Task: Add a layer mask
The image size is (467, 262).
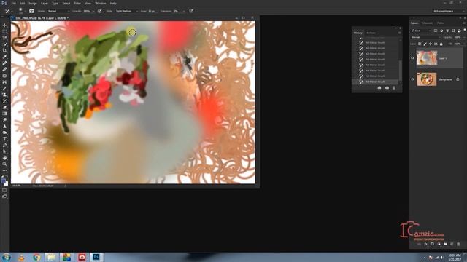Action: (x=432, y=245)
